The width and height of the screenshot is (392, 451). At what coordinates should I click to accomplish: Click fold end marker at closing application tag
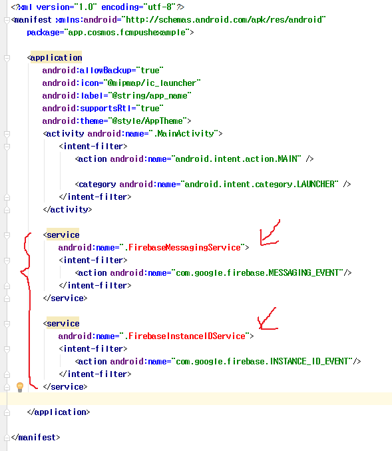coord(7,412)
